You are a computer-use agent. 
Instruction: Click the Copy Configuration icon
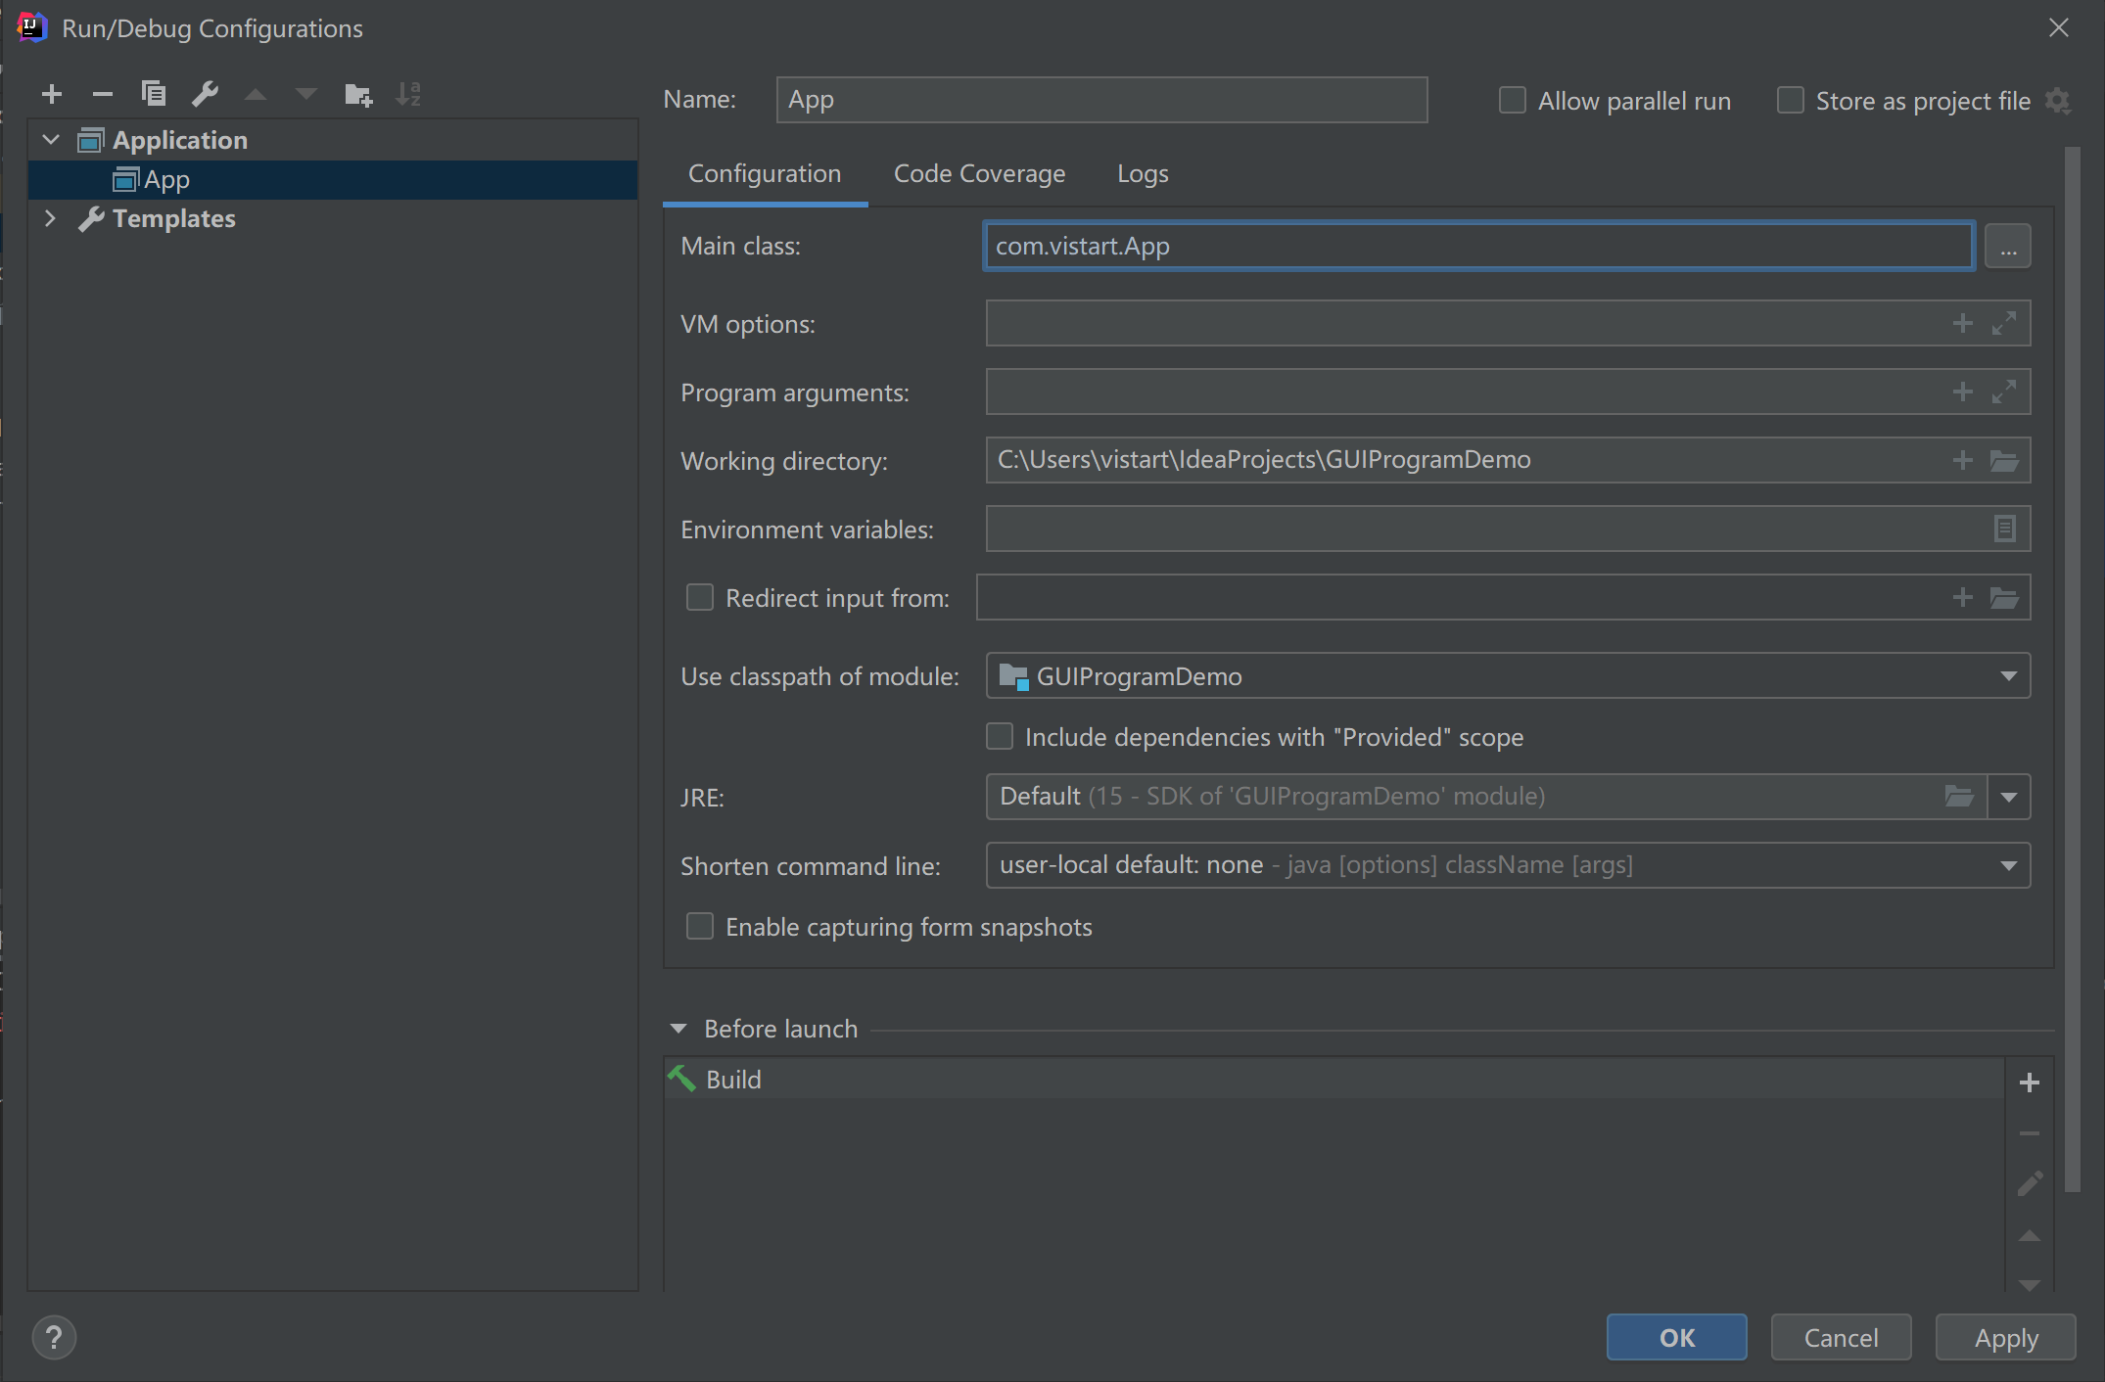154,94
